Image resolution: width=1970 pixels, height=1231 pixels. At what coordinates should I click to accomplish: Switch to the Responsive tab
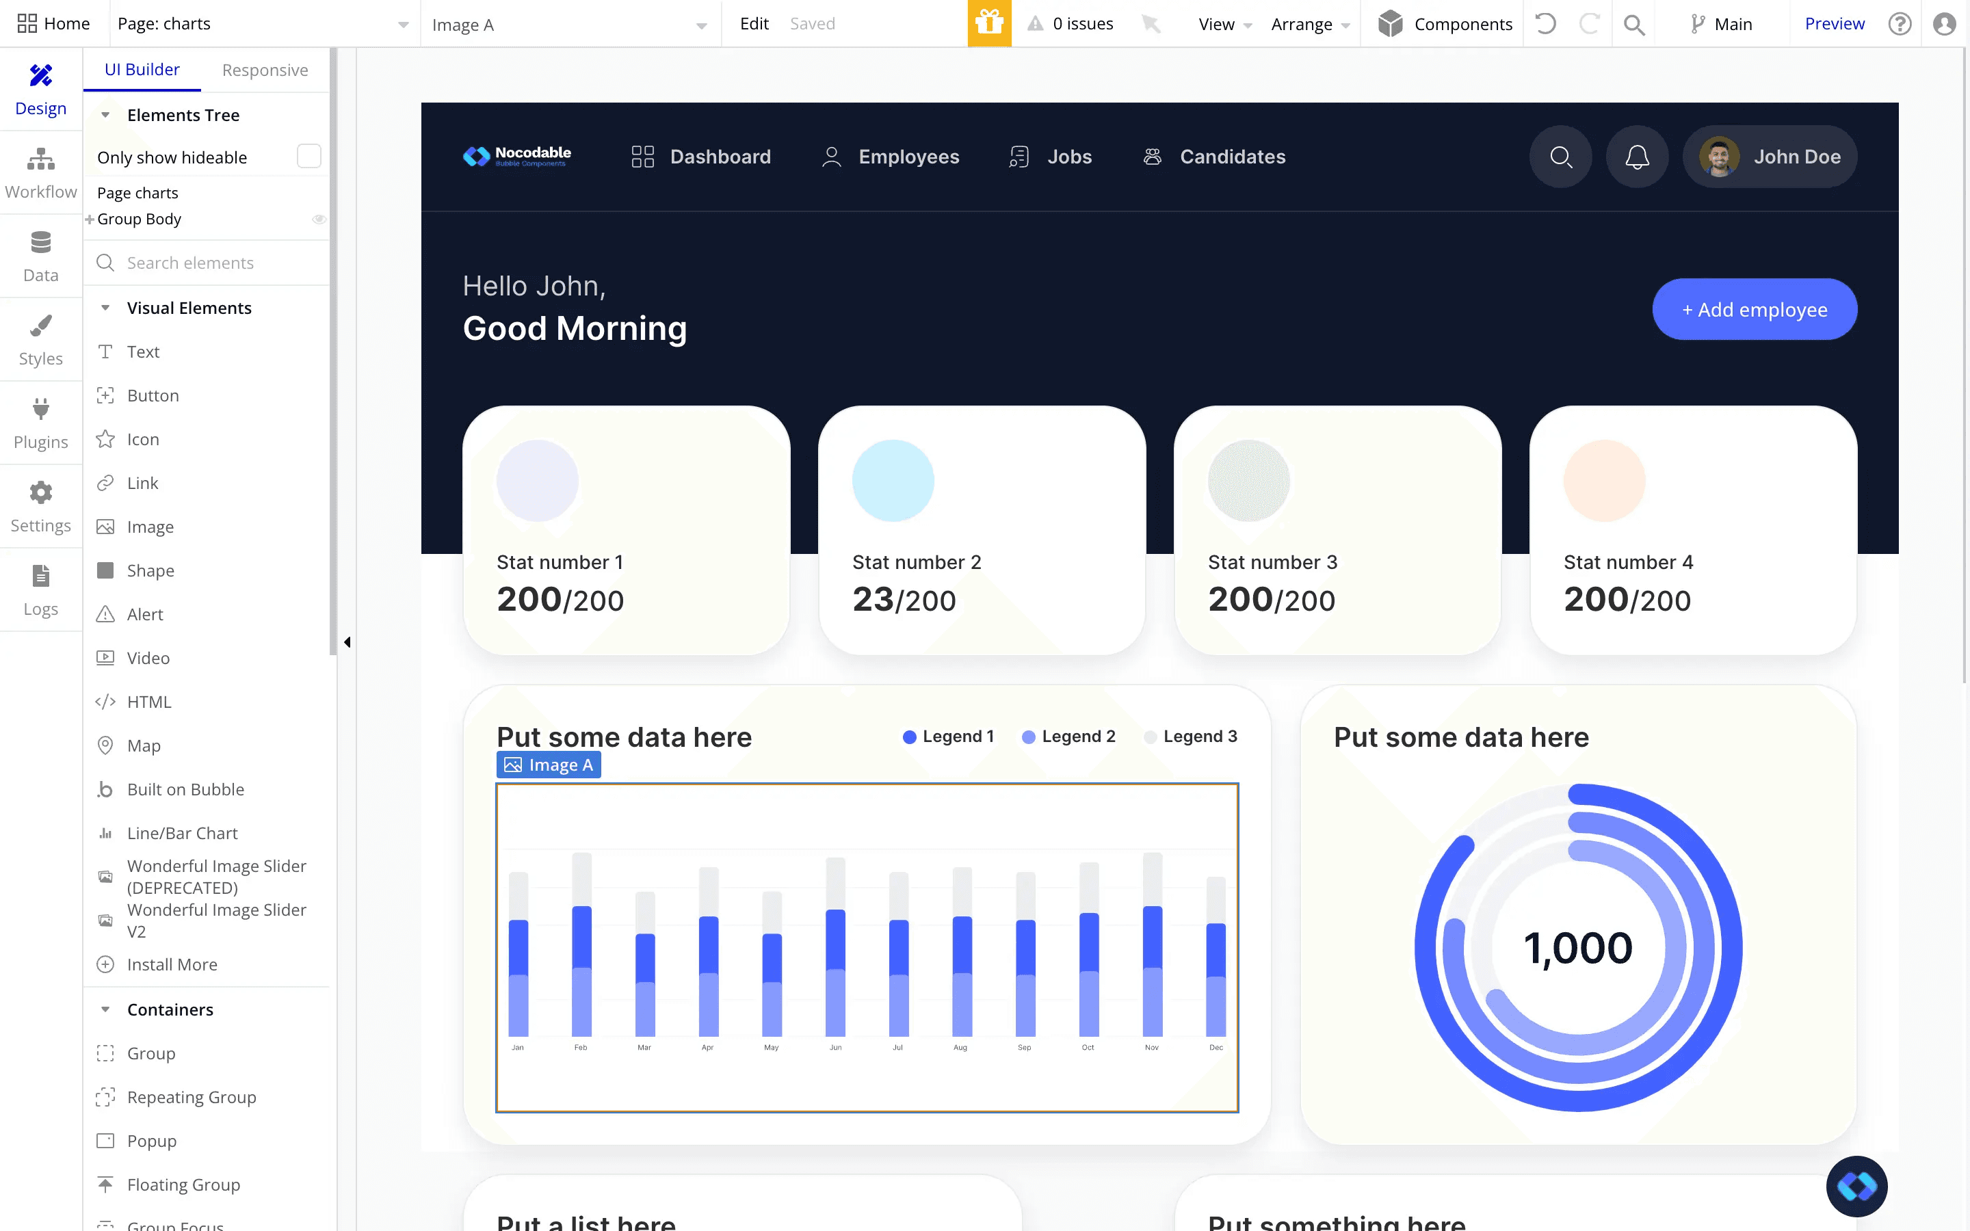tap(265, 70)
